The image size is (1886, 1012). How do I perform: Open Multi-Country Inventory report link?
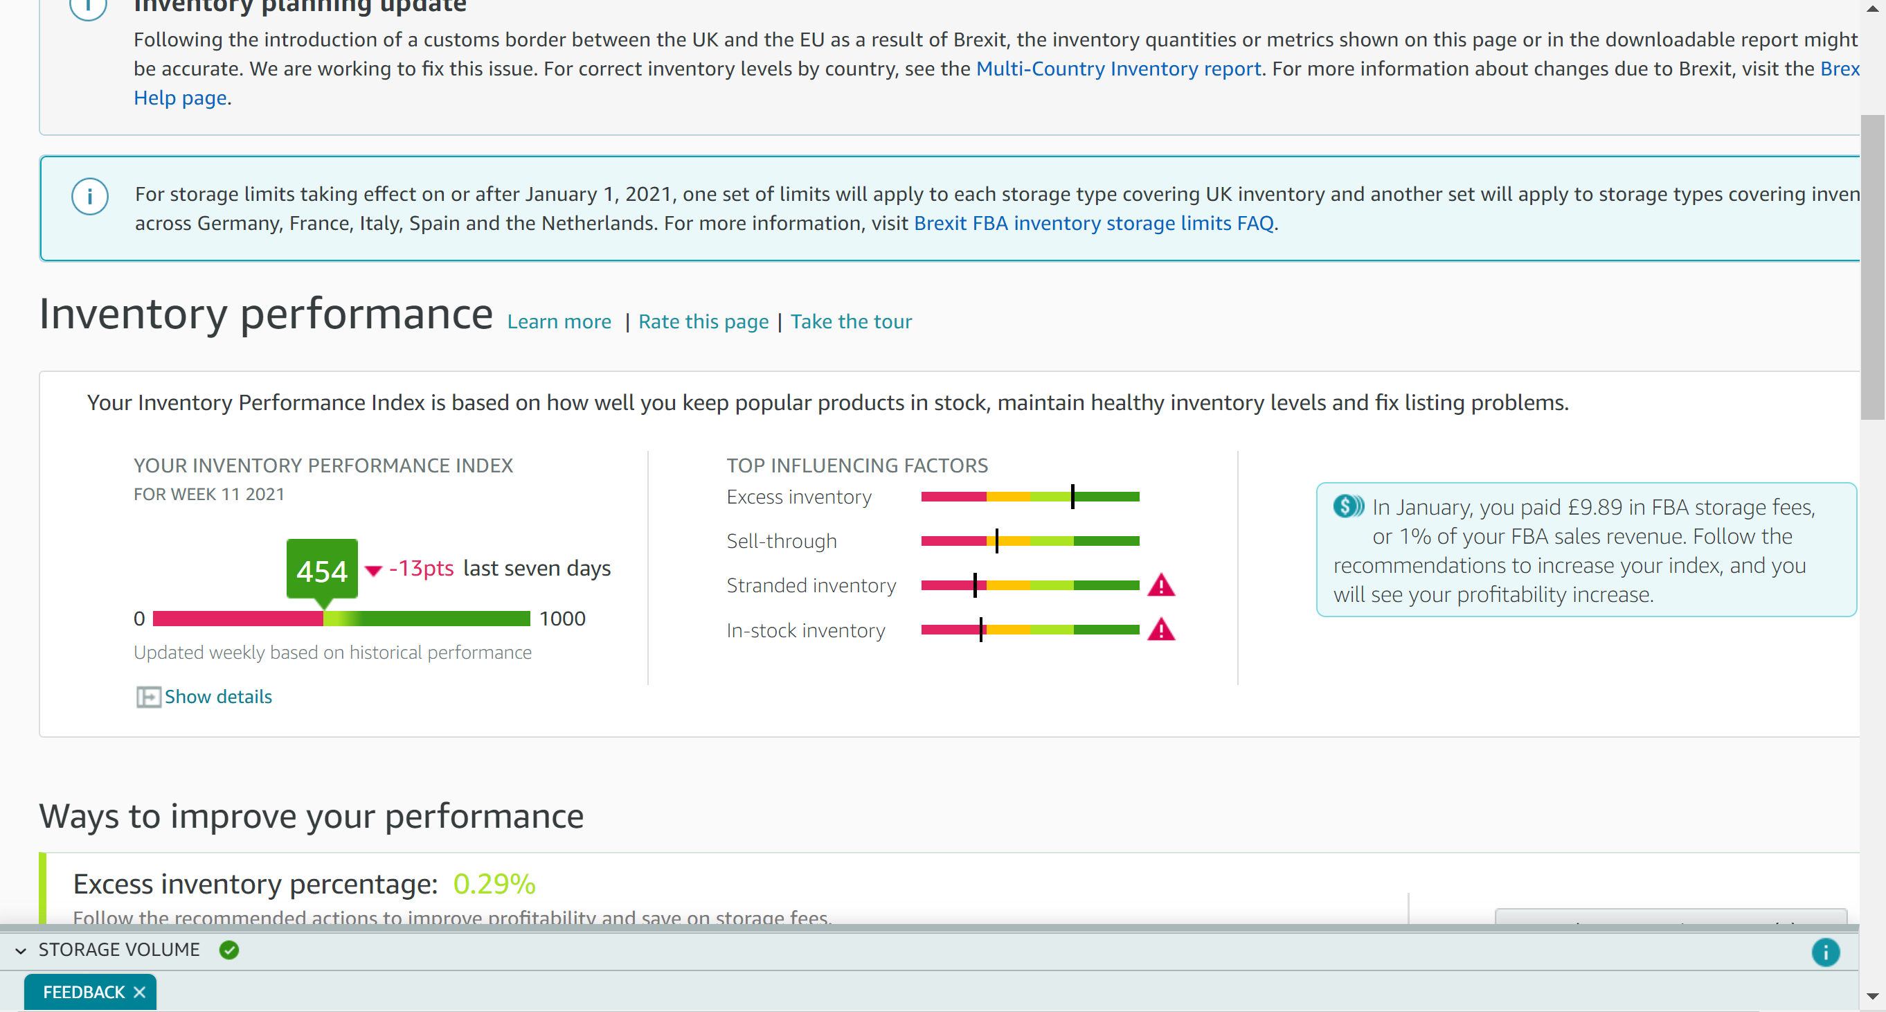point(1118,69)
